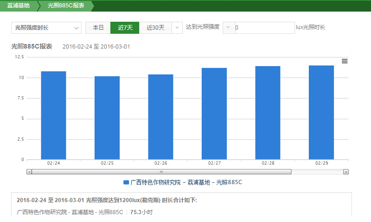Select the 近7天 time range
The width and height of the screenshot is (371, 222).
pyautogui.click(x=125, y=28)
